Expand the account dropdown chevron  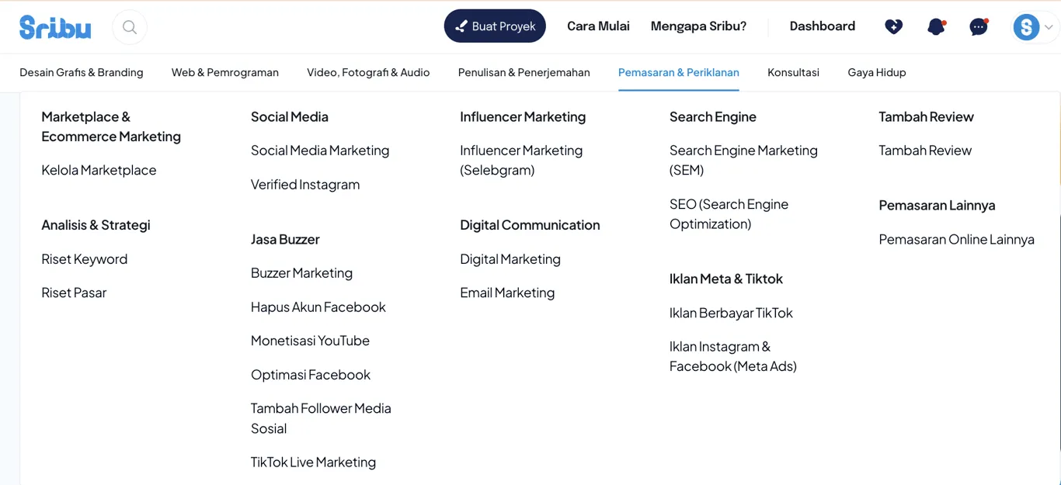coord(1049,28)
